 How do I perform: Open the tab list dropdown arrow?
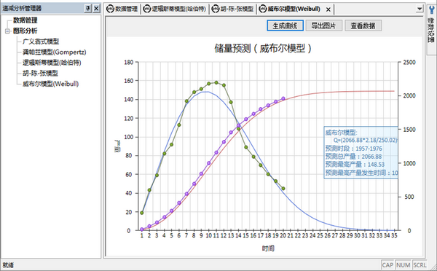tap(420, 9)
